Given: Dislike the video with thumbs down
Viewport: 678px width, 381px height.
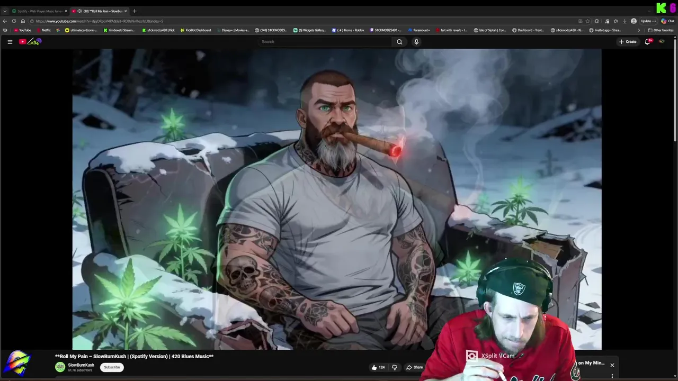Looking at the screenshot, I should point(395,367).
